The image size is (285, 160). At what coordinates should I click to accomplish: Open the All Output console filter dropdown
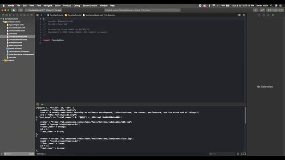(41, 154)
